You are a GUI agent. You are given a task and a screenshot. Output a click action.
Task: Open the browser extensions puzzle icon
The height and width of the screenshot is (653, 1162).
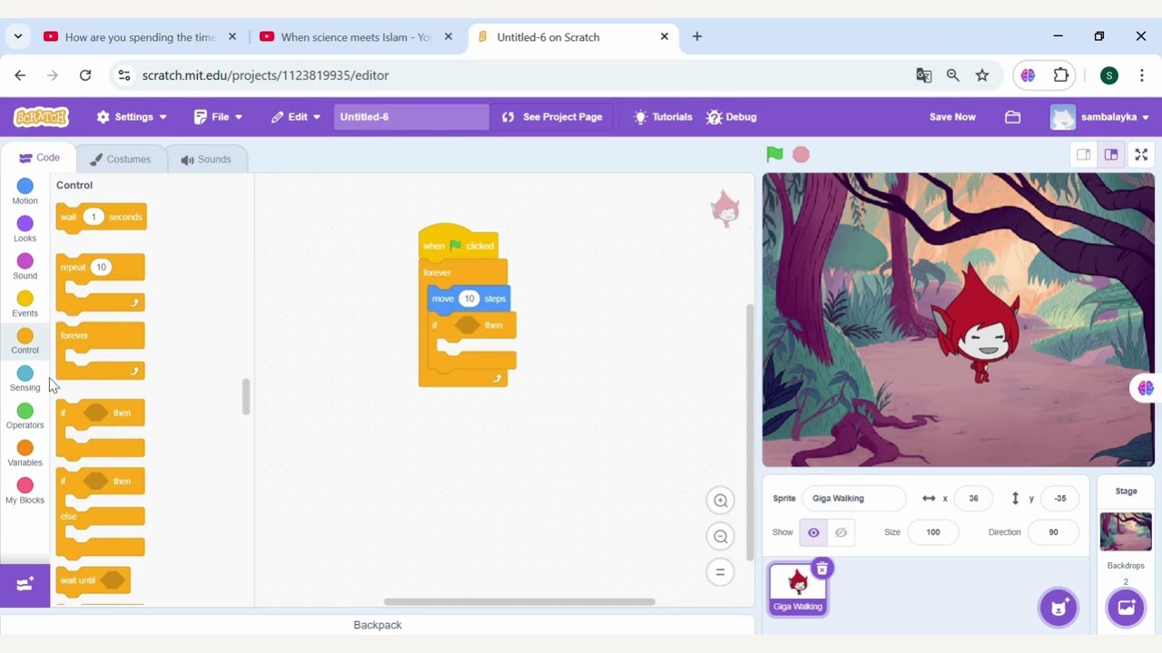[x=1060, y=75]
